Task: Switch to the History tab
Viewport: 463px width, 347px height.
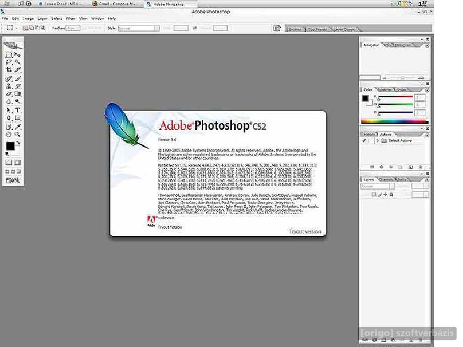Action: (x=369, y=135)
